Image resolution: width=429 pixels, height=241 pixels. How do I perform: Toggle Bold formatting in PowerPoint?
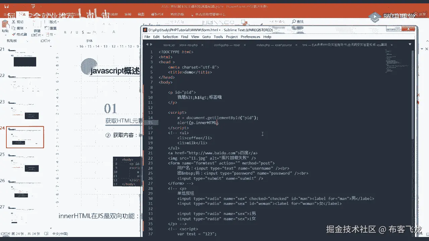pyautogui.click(x=65, y=32)
